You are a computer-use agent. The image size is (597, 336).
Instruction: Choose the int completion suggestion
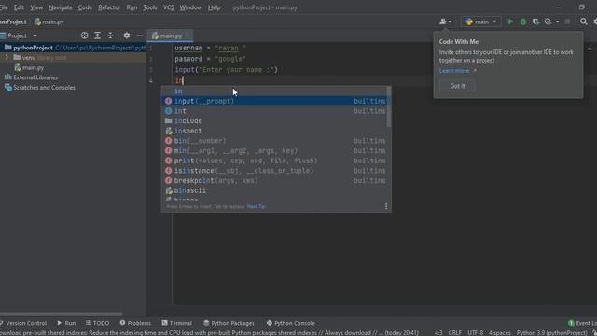[x=275, y=111]
